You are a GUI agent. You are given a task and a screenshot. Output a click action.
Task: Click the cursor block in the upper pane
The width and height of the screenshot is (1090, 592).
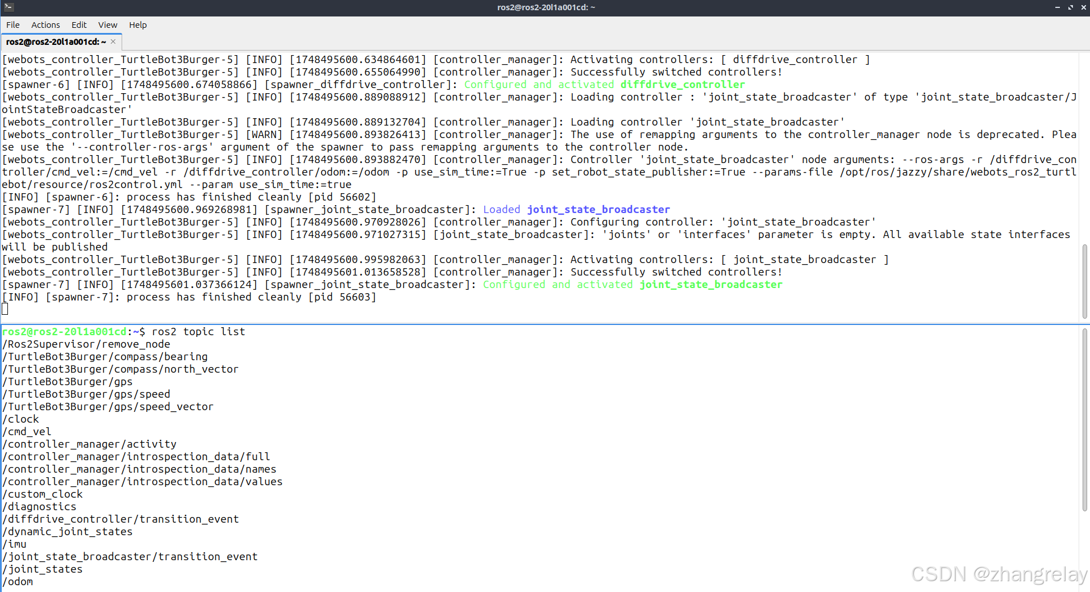point(5,309)
